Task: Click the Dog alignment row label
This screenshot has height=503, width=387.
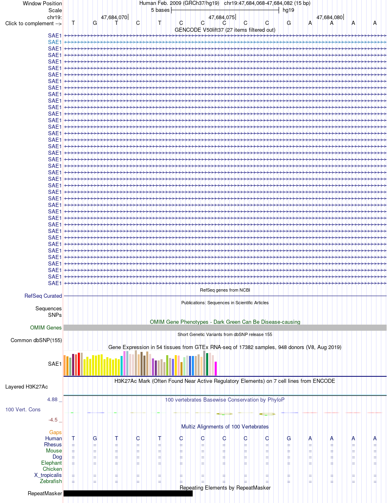Action: tap(57, 457)
